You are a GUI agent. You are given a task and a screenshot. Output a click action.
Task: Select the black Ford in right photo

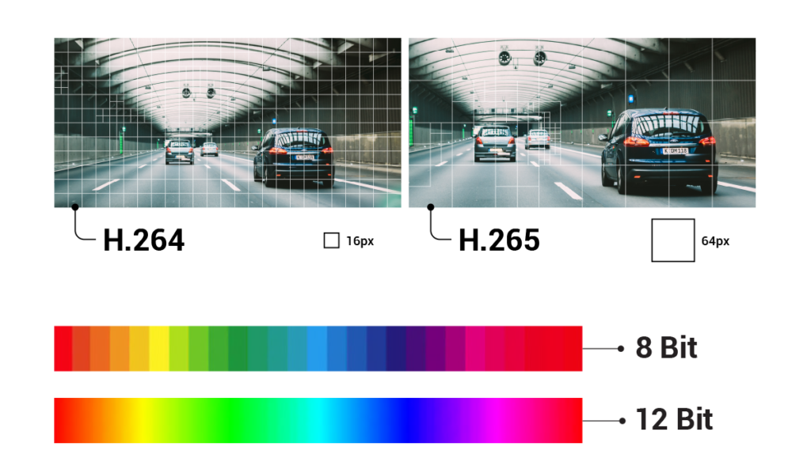pyautogui.click(x=659, y=150)
